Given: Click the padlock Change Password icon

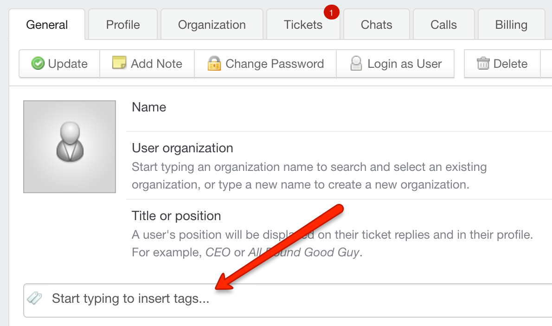Looking at the screenshot, I should pyautogui.click(x=214, y=64).
